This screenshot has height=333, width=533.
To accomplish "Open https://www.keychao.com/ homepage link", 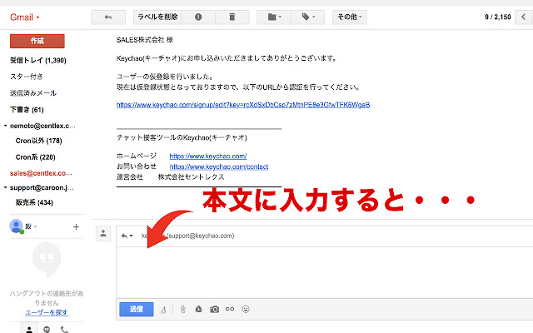I will tap(208, 157).
